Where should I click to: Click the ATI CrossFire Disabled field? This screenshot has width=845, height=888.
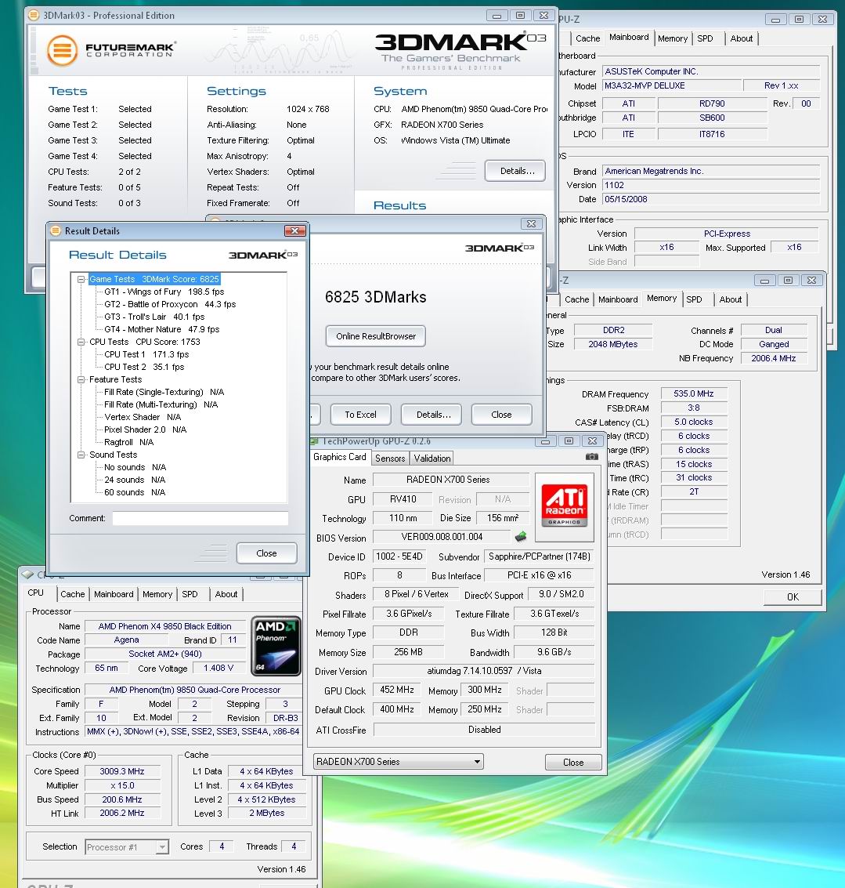point(485,730)
